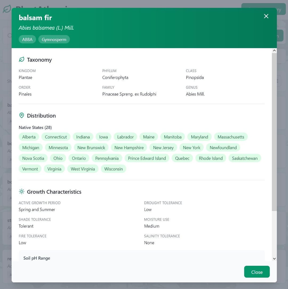Click the Growth Characteristics sun icon
The image size is (288, 289).
22,192
